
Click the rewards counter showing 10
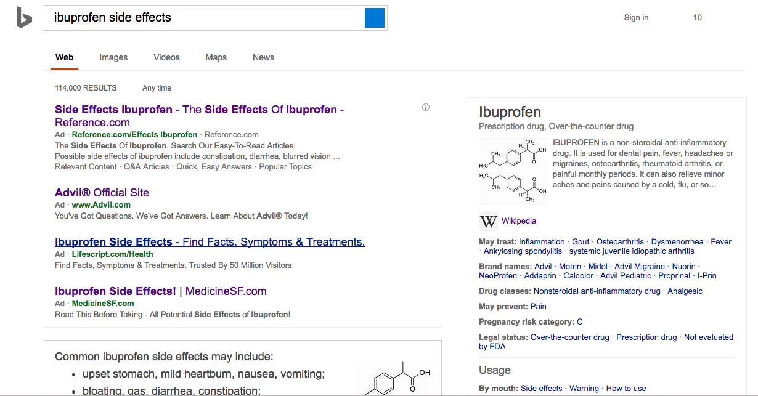tap(697, 18)
